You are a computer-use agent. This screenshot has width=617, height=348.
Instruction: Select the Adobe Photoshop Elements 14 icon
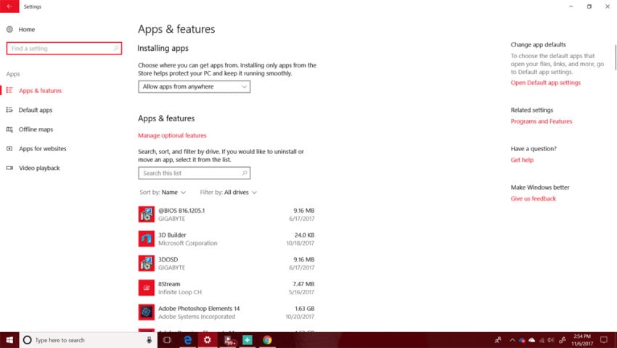[147, 312]
